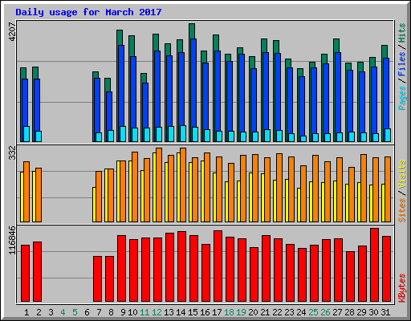Screen dimensions: 411x321
Task: Select the 'Sites' legend label
Action: pos(402,210)
